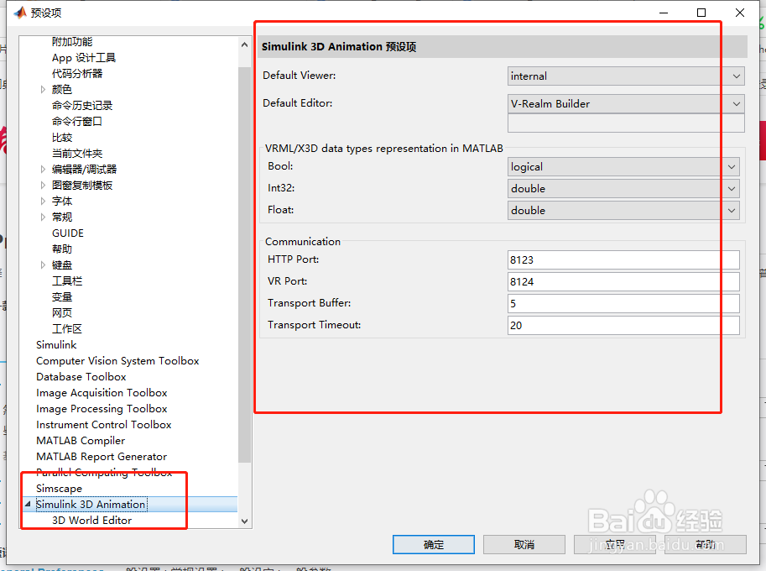Select Instrument Control Toolbox
The width and height of the screenshot is (766, 571).
[x=103, y=425]
